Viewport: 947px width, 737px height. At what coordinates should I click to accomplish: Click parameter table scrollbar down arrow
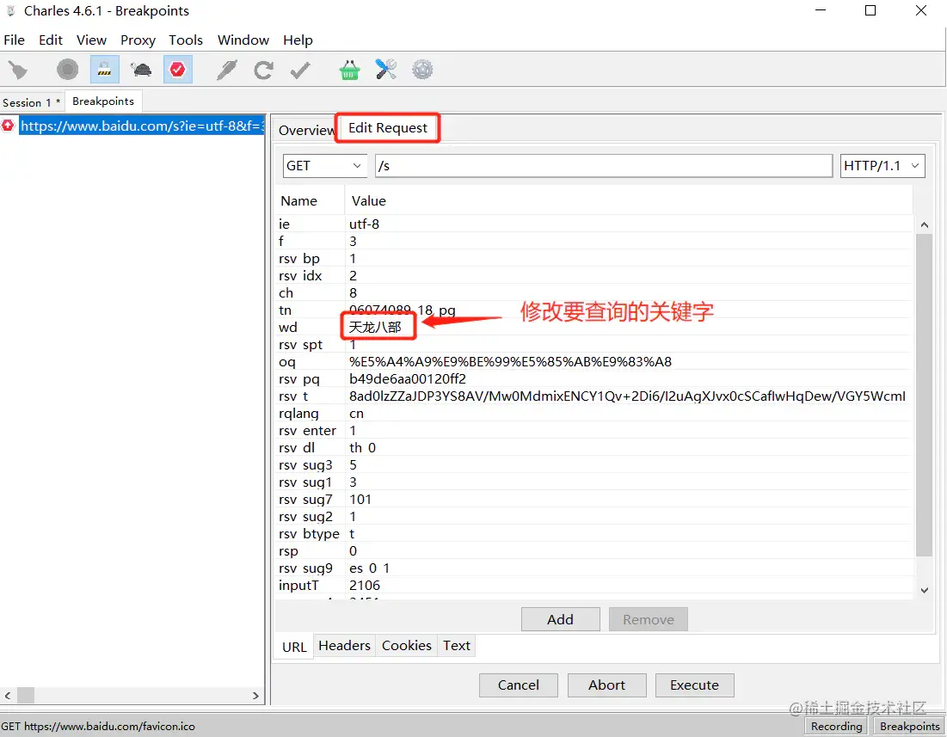924,590
